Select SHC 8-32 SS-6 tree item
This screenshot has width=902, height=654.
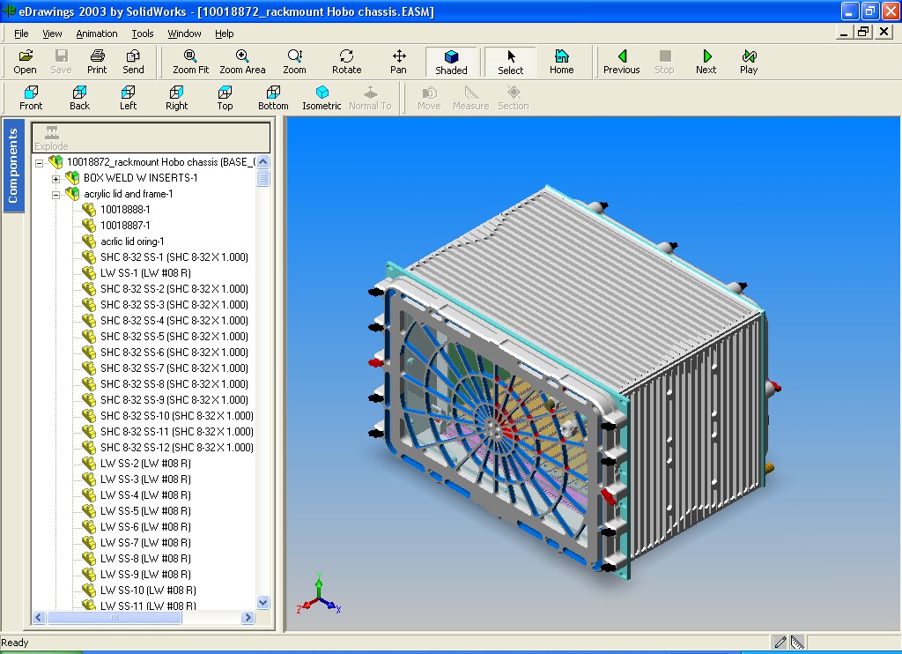pyautogui.click(x=174, y=352)
